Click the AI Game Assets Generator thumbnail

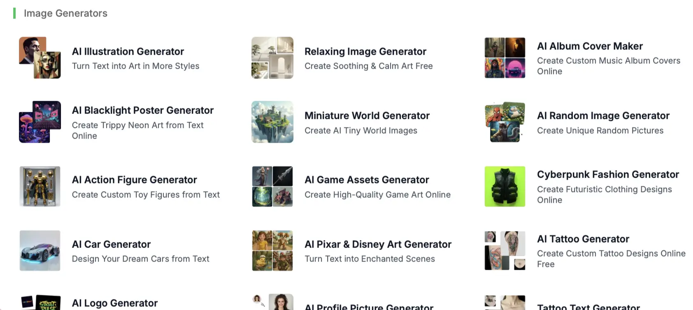pyautogui.click(x=272, y=186)
